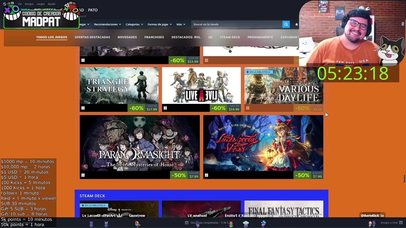Image resolution: width=406 pixels, height=228 pixels.
Task: Select the FRANCHISES tab
Action: tap(154, 37)
